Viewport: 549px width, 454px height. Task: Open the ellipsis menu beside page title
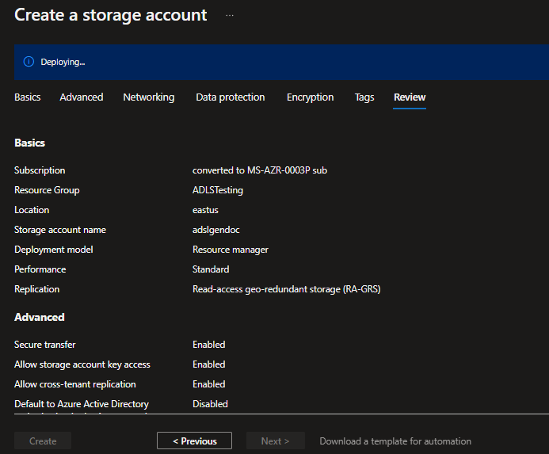click(x=230, y=15)
